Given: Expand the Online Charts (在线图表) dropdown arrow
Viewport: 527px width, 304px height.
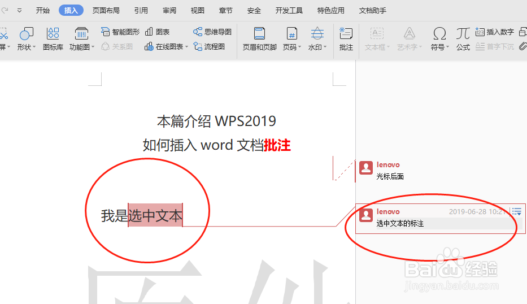Looking at the screenshot, I should click(186, 46).
